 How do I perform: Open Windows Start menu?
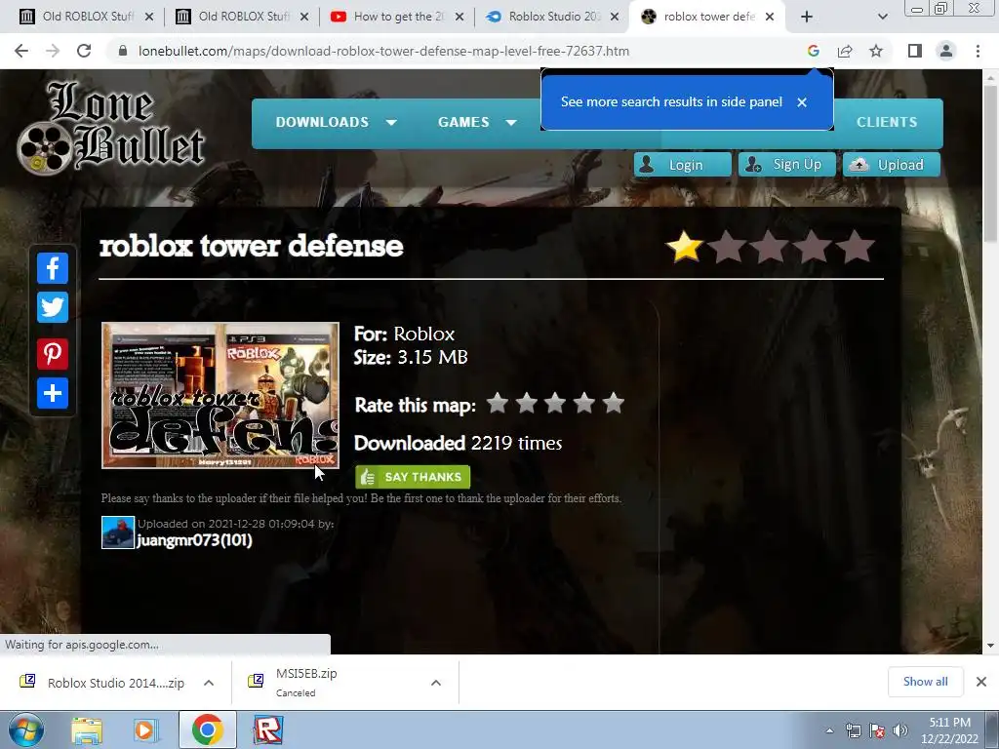25,729
